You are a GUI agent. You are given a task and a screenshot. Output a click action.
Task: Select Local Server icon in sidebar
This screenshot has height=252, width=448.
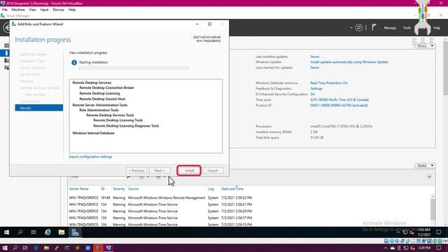[x=6, y=53]
